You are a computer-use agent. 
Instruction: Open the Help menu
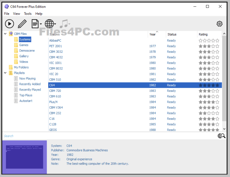pyautogui.click(x=39, y=14)
